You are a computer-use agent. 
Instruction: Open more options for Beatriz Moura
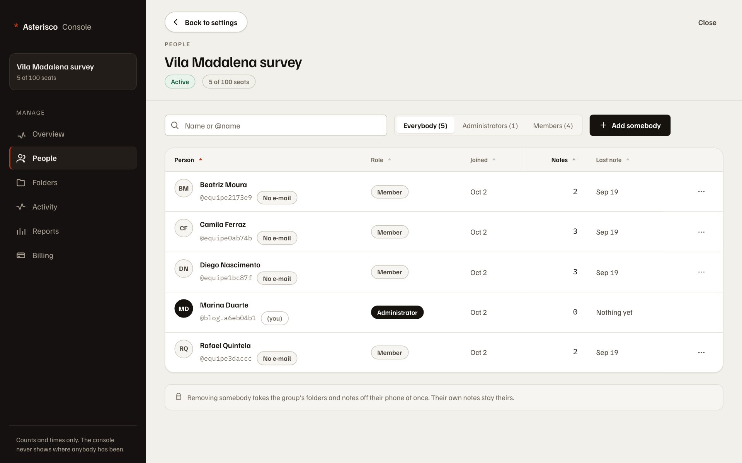[x=701, y=192]
